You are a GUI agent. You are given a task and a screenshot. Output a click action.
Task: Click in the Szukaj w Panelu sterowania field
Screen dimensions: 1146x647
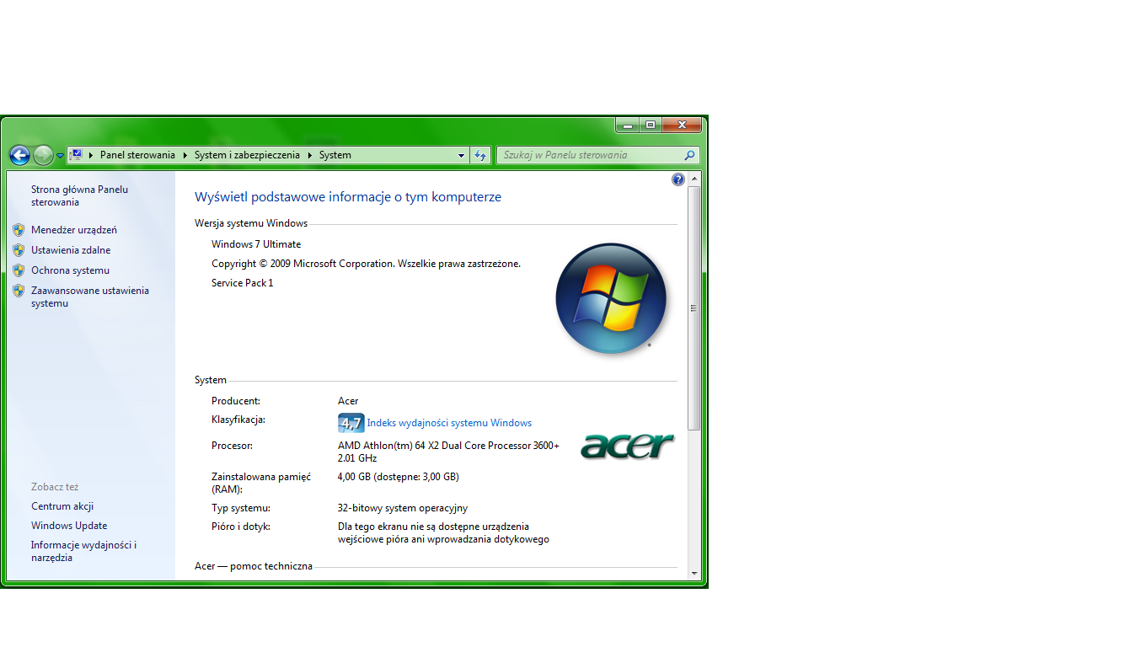coord(590,155)
